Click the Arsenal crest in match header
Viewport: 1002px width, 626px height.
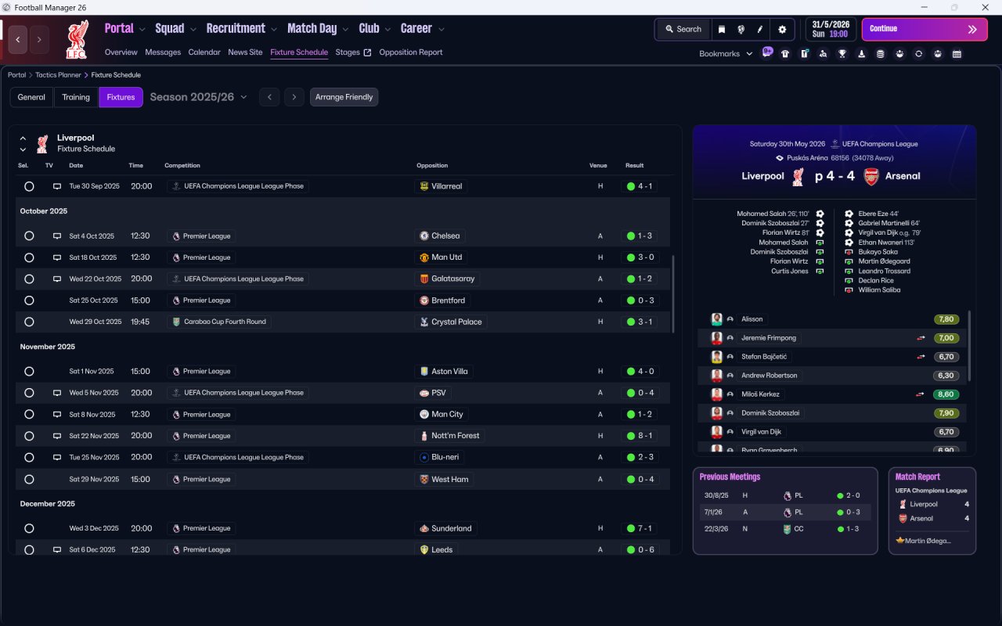point(871,176)
